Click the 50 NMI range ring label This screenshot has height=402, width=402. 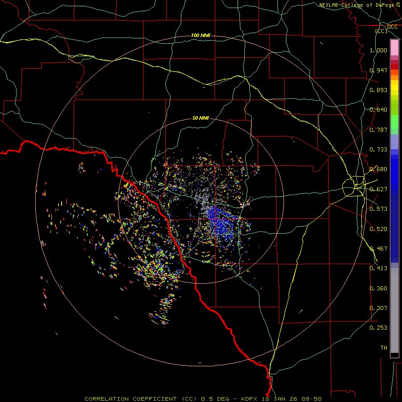click(201, 118)
